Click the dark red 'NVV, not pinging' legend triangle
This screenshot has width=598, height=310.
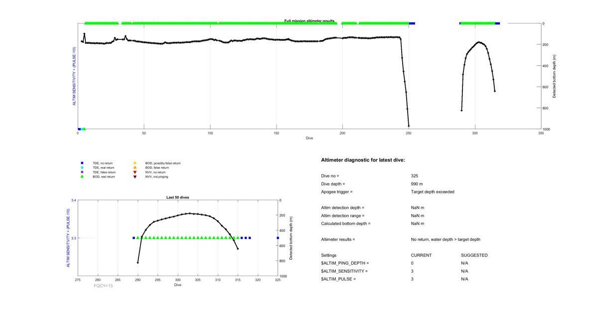135,176
